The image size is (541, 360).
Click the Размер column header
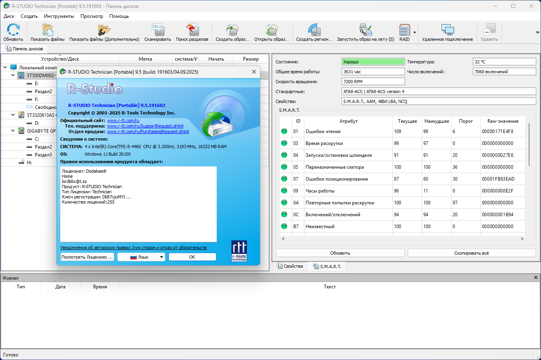pyautogui.click(x=250, y=59)
